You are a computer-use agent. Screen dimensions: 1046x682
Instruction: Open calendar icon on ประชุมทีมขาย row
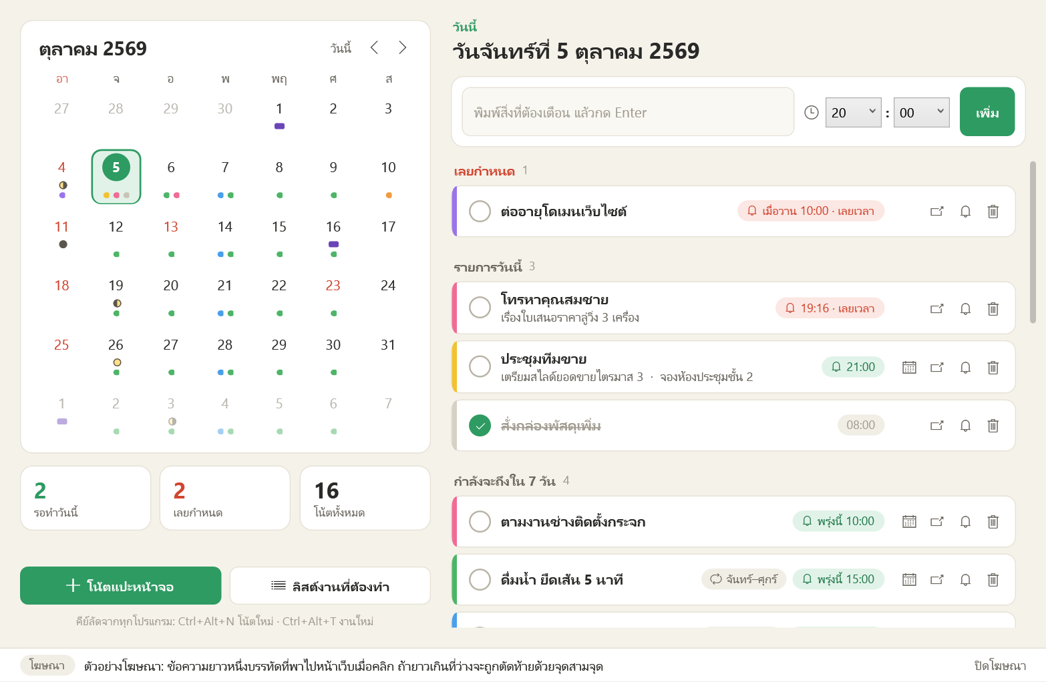[909, 367]
